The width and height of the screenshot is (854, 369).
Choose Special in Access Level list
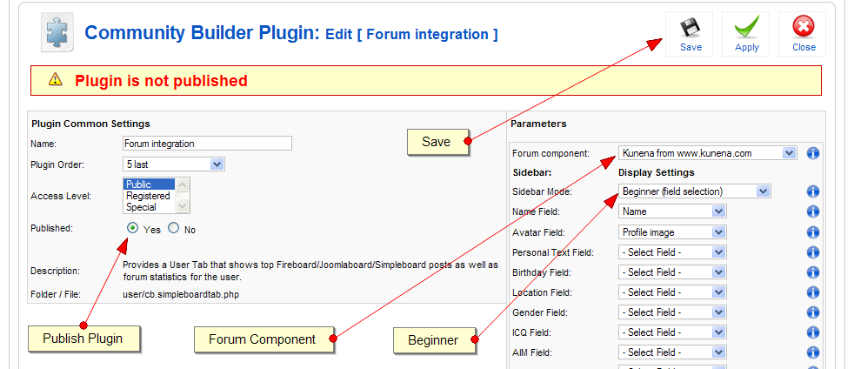pos(142,207)
